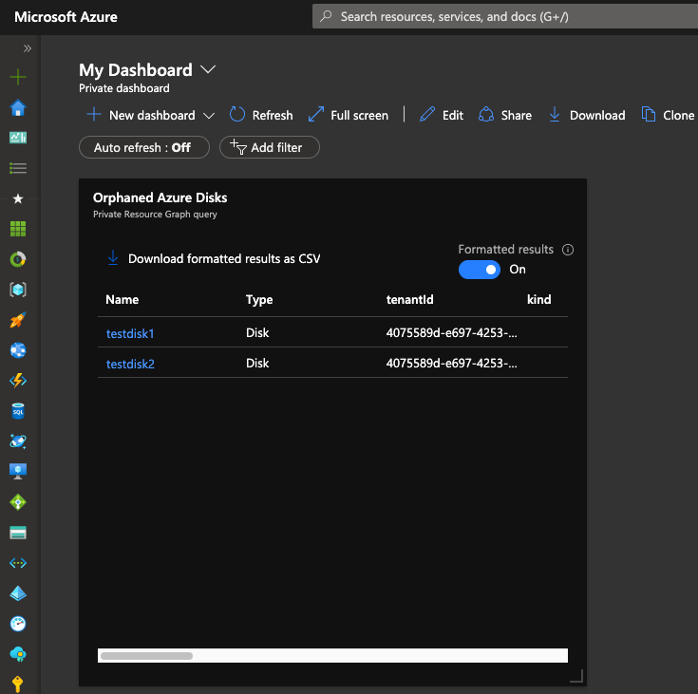Clone the dashboard
Viewport: 698px width, 694px height.
pyautogui.click(x=668, y=115)
